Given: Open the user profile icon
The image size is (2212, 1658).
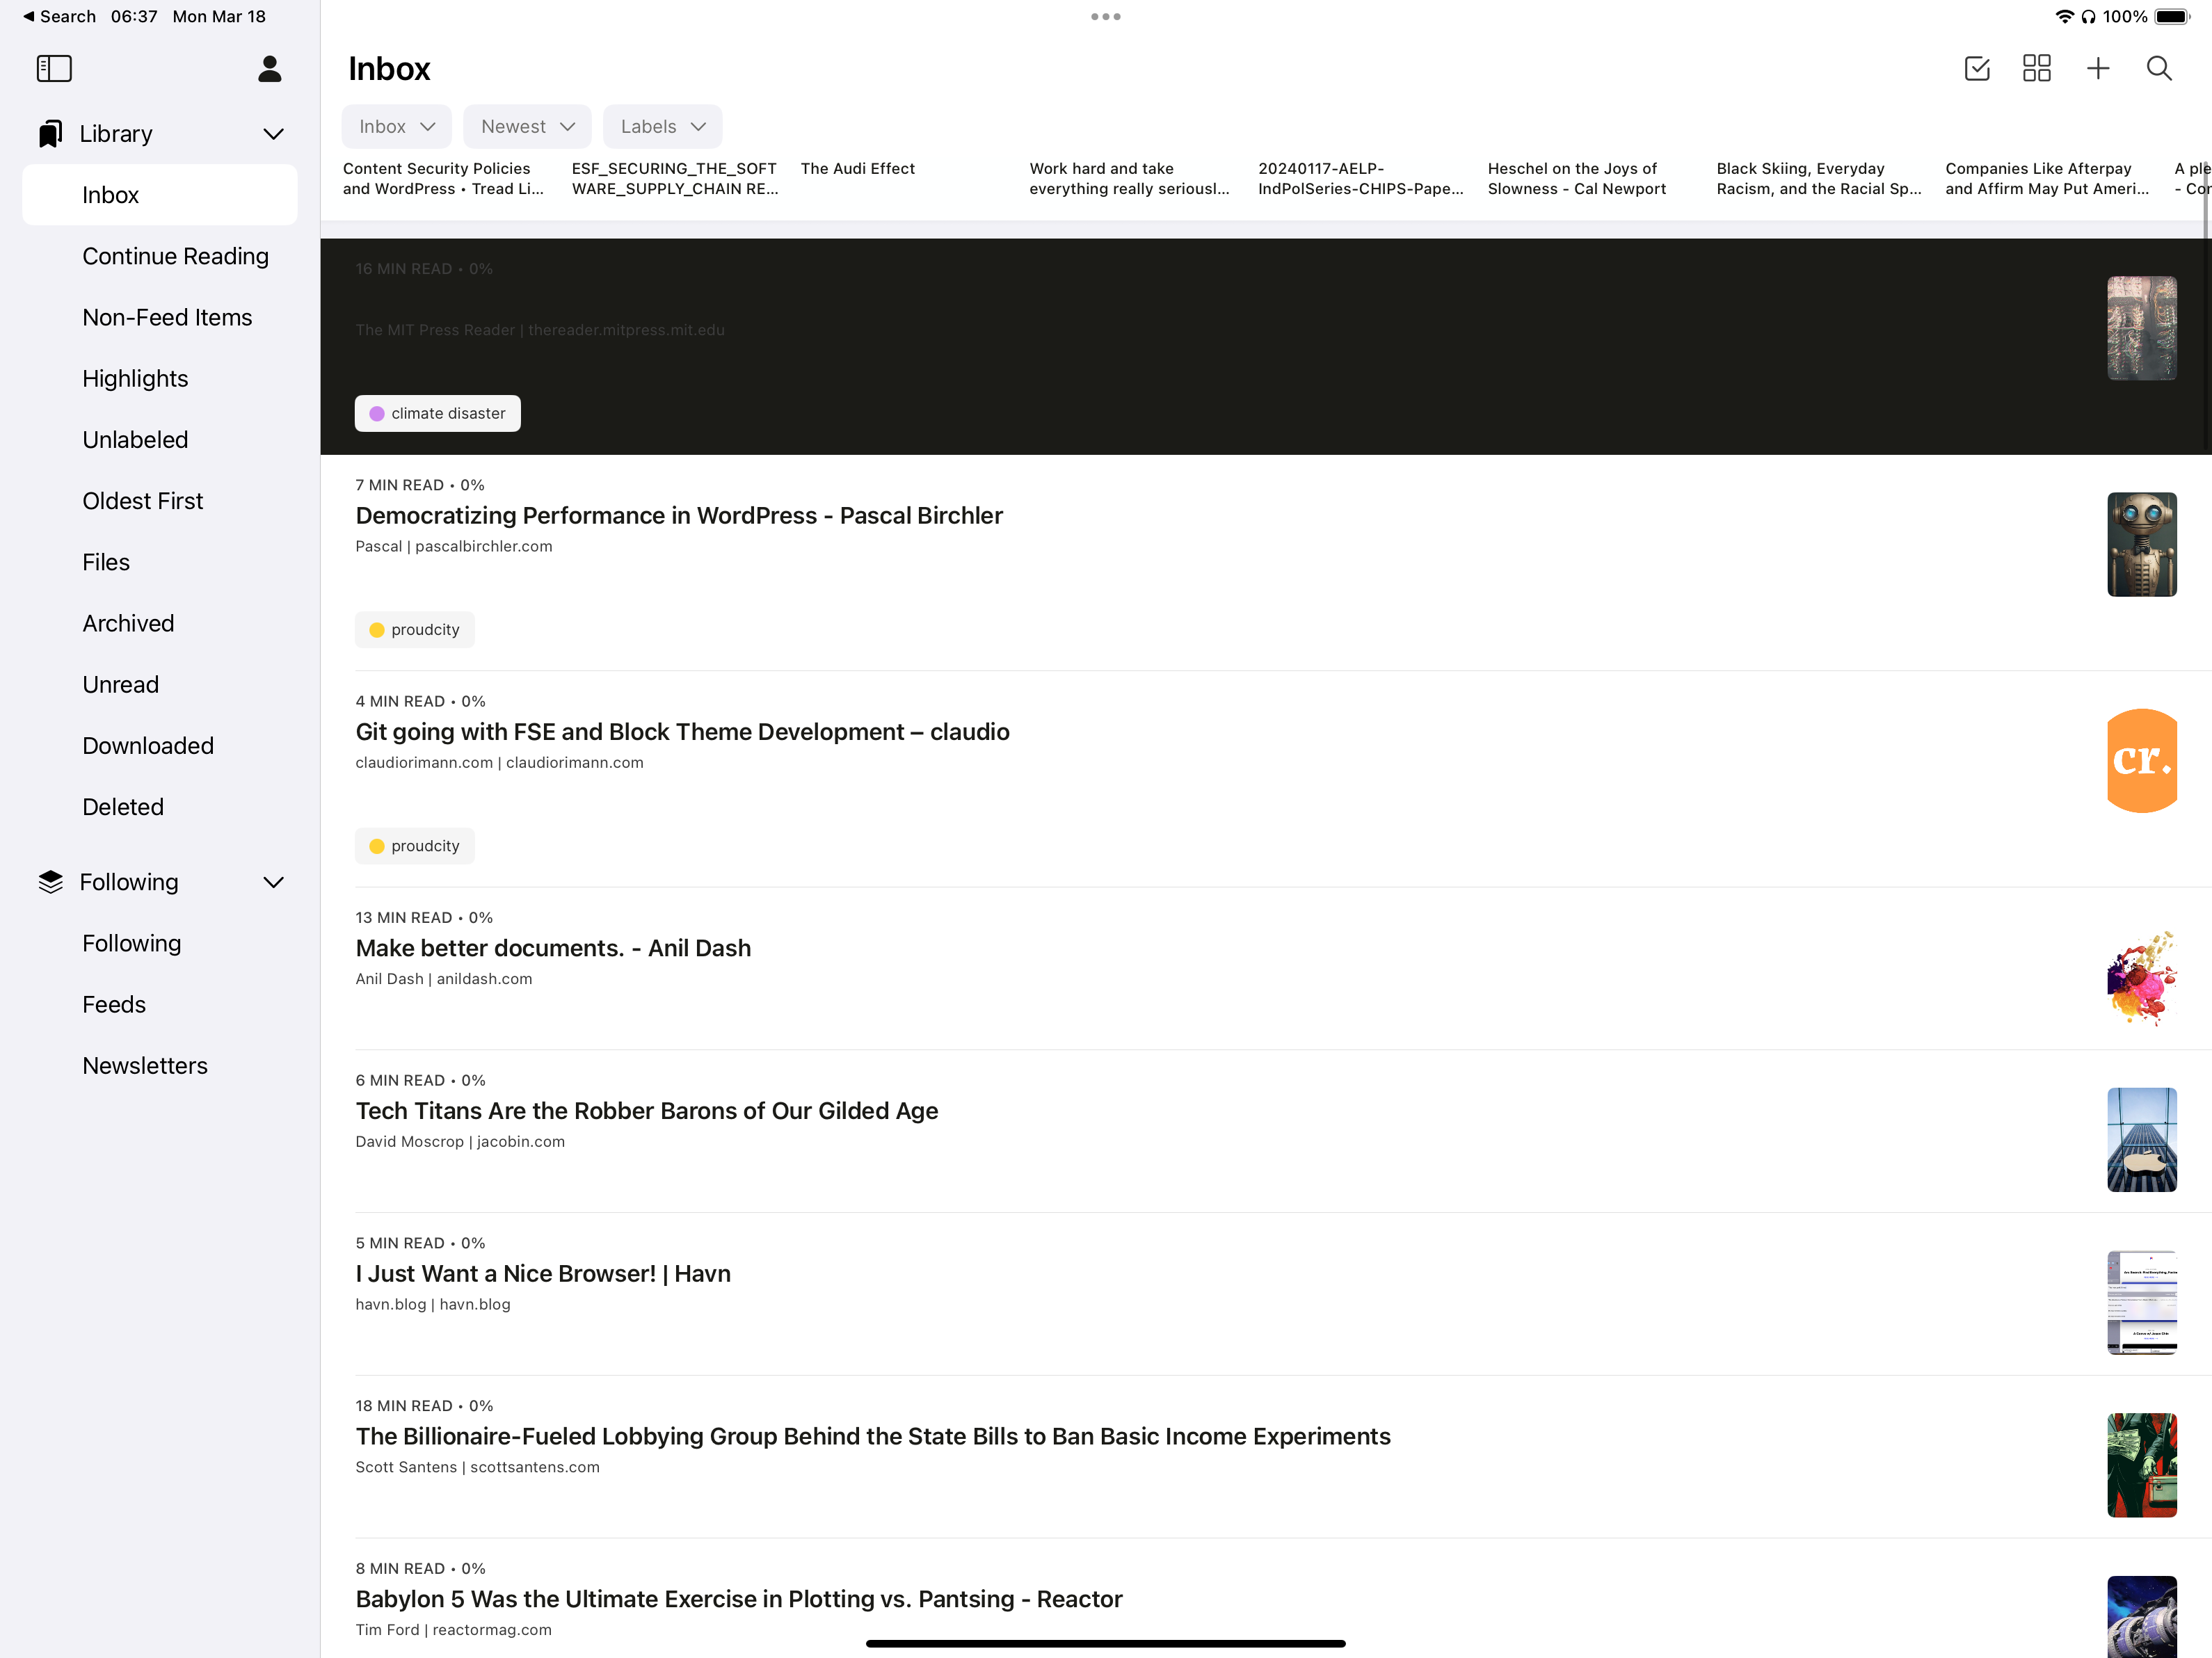Looking at the screenshot, I should point(269,69).
